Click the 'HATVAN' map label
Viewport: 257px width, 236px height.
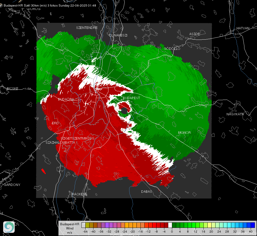pyautogui.click(x=243, y=28)
